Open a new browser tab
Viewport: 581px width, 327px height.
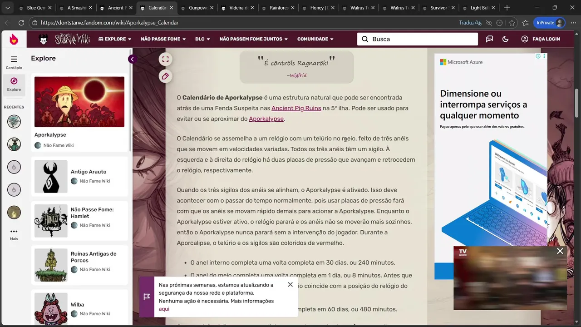[507, 8]
